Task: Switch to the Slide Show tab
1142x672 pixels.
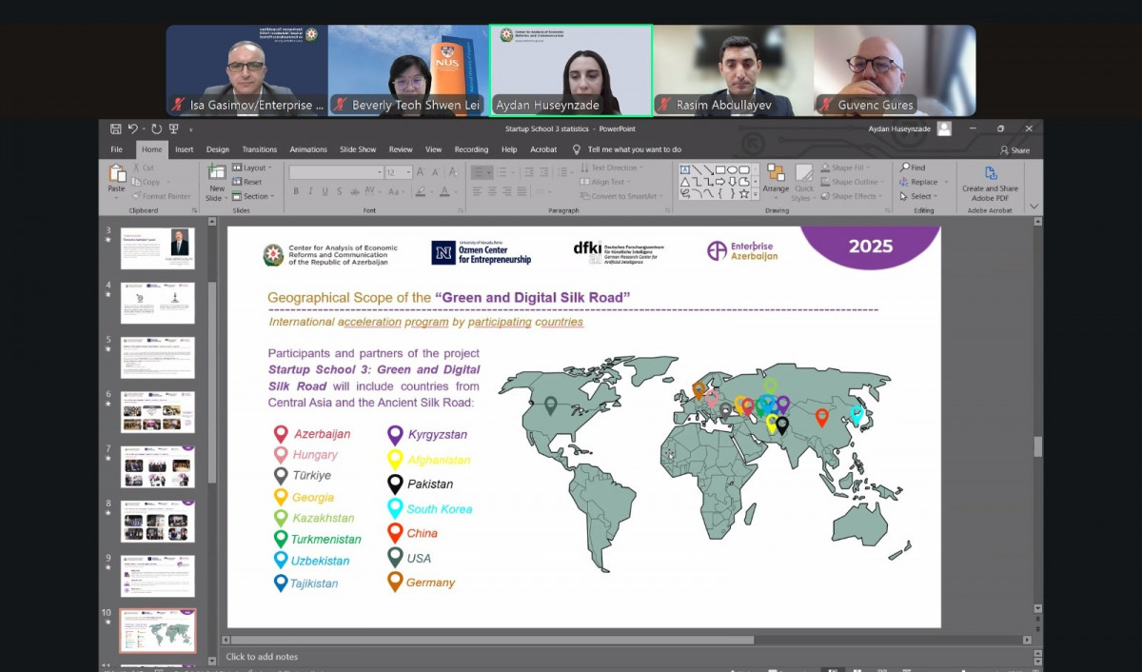Action: point(358,149)
